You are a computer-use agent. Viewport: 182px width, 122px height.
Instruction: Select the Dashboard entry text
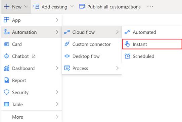pyautogui.click(x=23, y=69)
